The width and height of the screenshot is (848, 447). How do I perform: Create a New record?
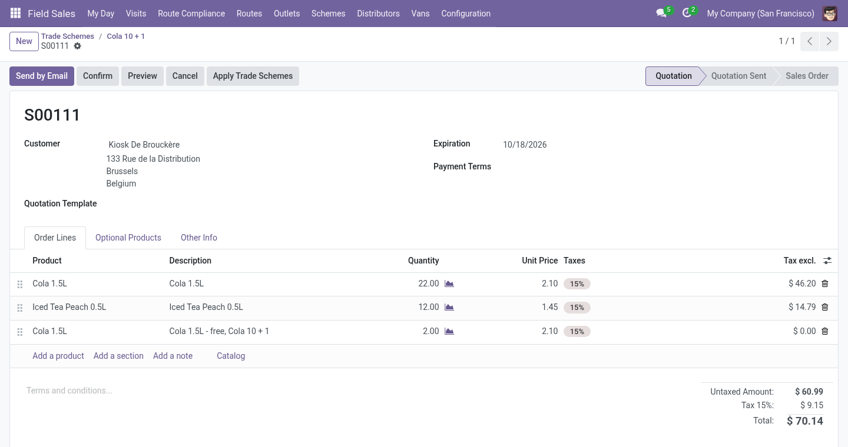click(24, 41)
